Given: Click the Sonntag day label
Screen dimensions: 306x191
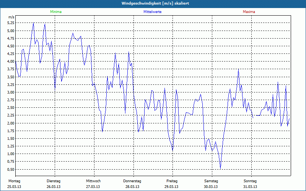Looking at the screenshot, I should coord(250,181).
